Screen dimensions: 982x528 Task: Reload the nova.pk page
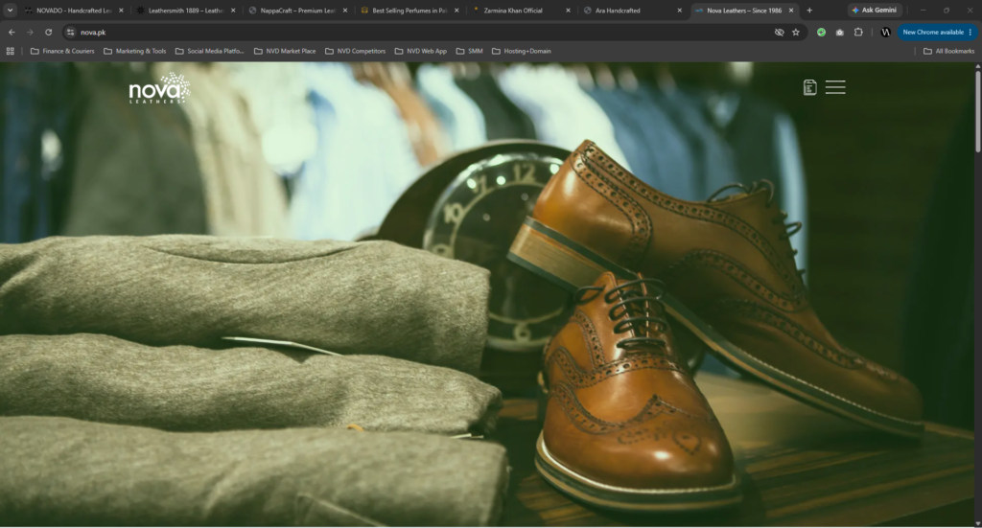(48, 32)
